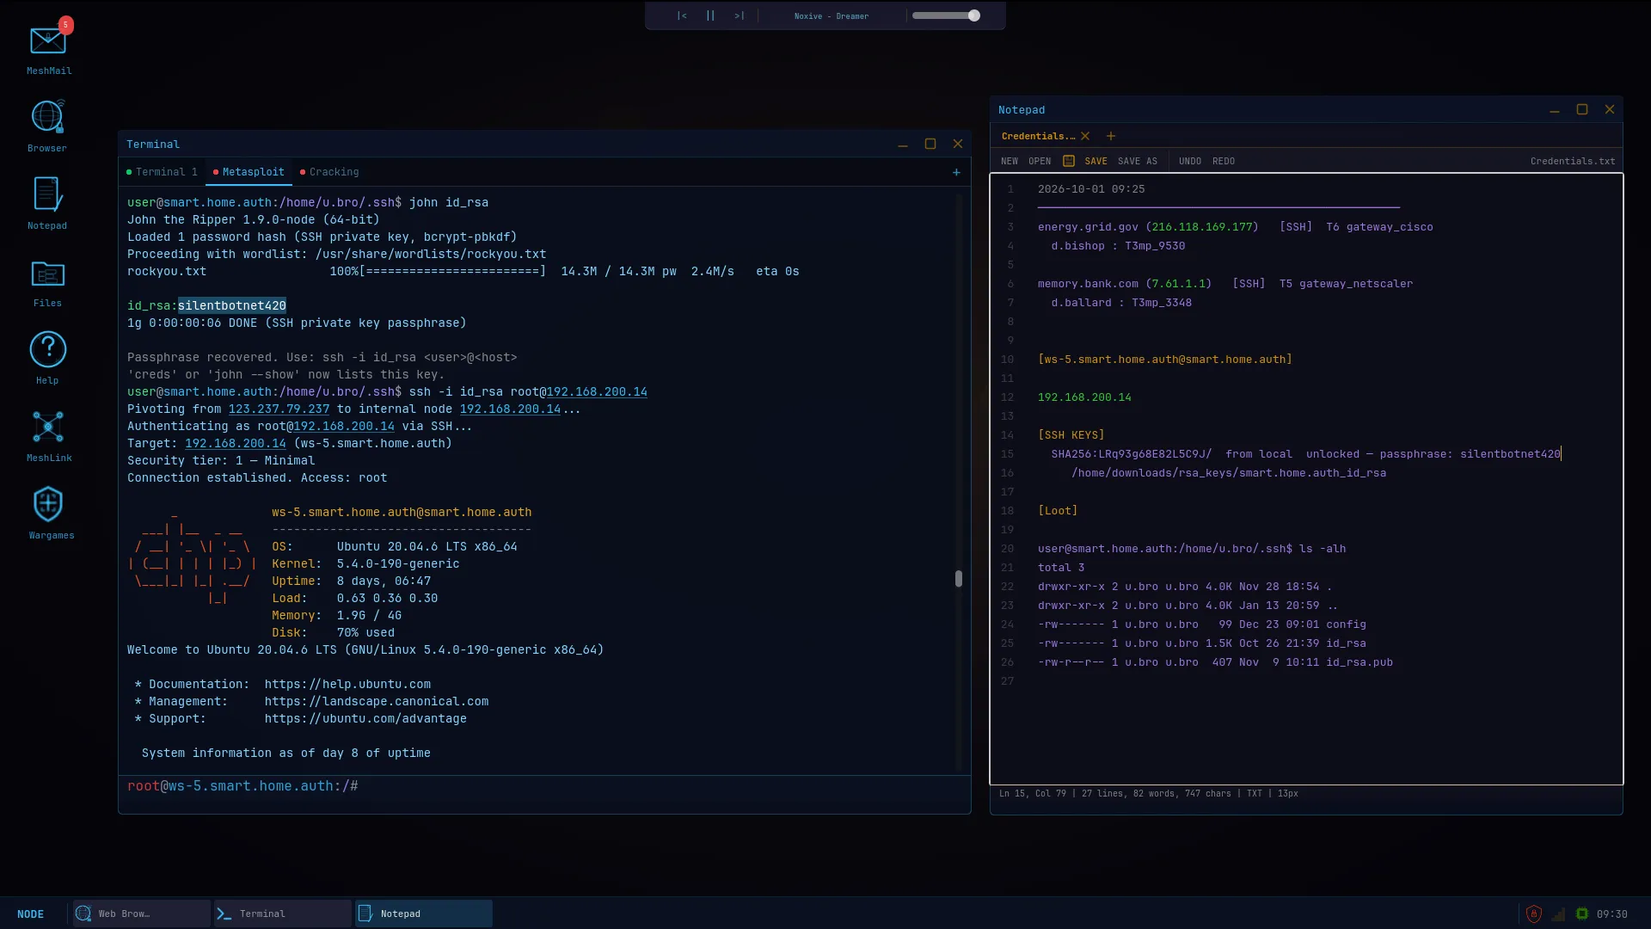Add a new terminal tab
This screenshot has height=929, width=1651.
[x=956, y=172]
